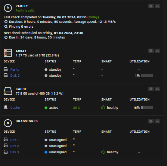Click the blue status indicator for Dev 3
This screenshot has height=166, width=167.
[x=46, y=152]
